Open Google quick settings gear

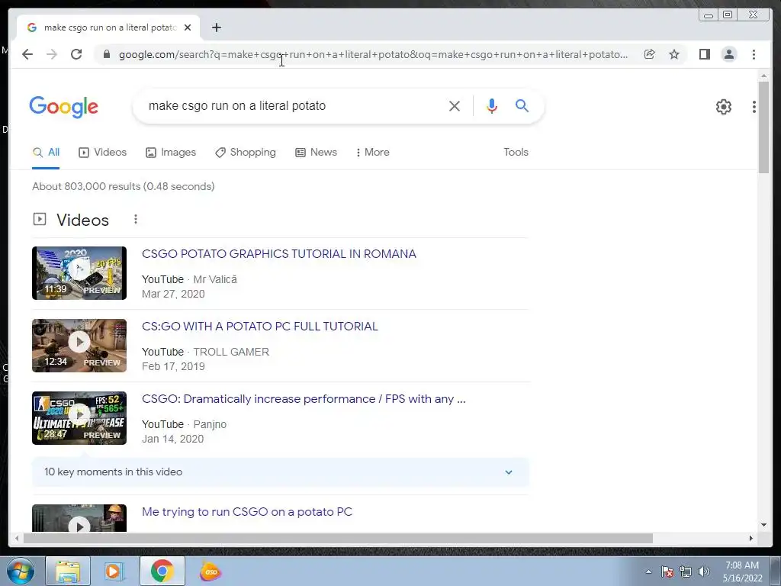724,107
